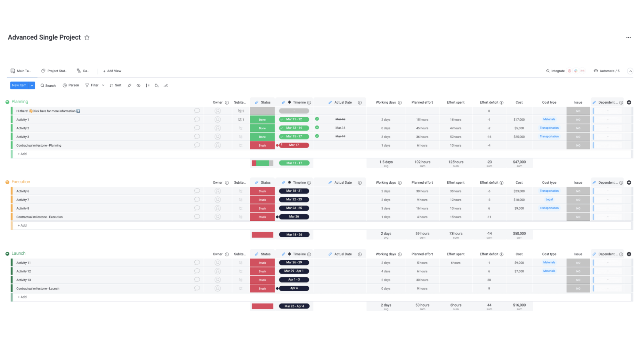Click the Planning group green circle toggle
The width and height of the screenshot is (640, 350).
[7, 102]
